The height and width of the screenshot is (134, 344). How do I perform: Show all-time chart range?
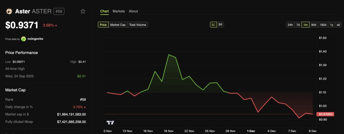[x=338, y=25]
